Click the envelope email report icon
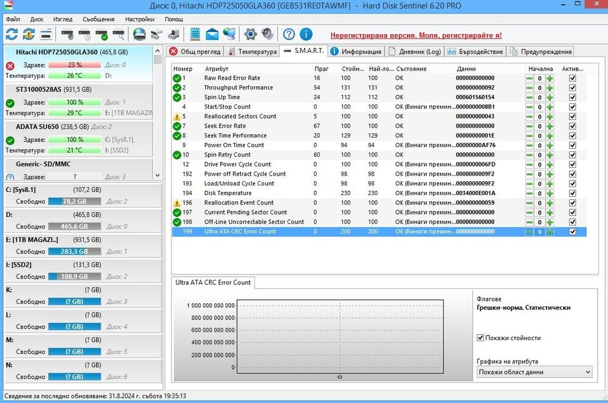The width and height of the screenshot is (608, 403). tap(212, 34)
